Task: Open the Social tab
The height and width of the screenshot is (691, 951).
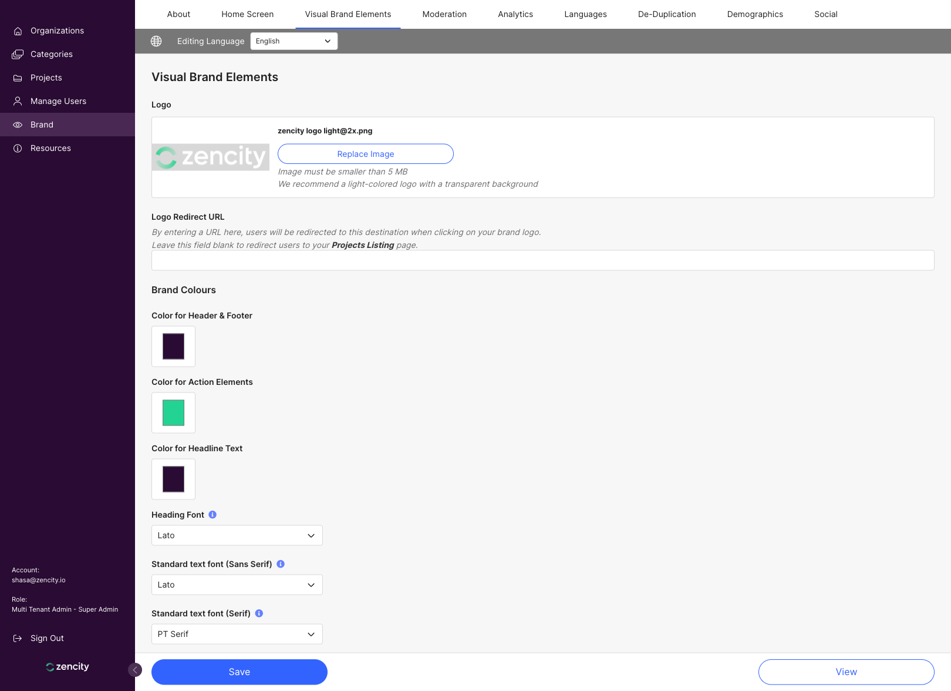Action: click(826, 14)
